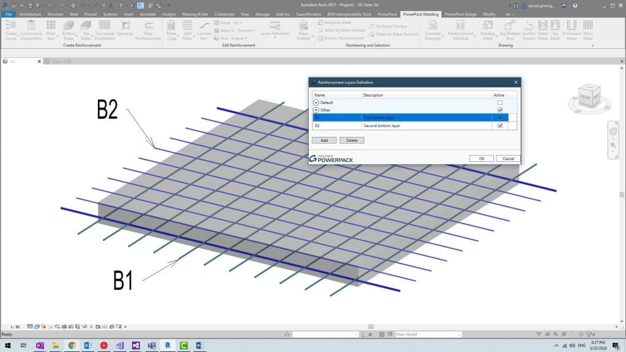Open Constructive Dispositions tool
This screenshot has height=352, width=626.
tap(31, 31)
